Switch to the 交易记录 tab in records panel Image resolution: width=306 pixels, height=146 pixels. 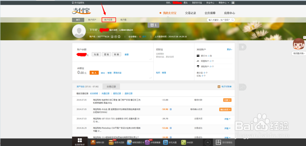click(111, 87)
